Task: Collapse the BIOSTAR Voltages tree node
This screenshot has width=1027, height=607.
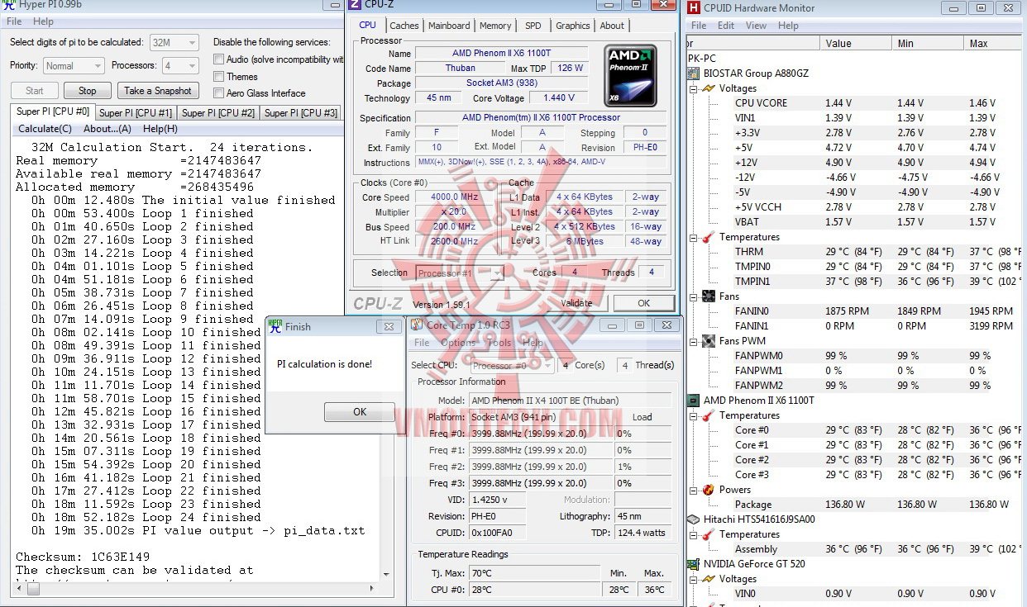Action: (693, 88)
